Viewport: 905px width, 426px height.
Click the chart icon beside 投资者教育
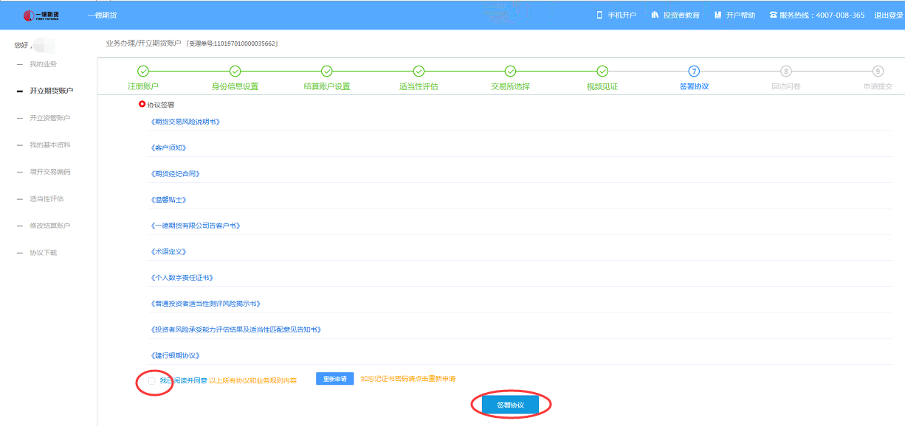point(655,15)
